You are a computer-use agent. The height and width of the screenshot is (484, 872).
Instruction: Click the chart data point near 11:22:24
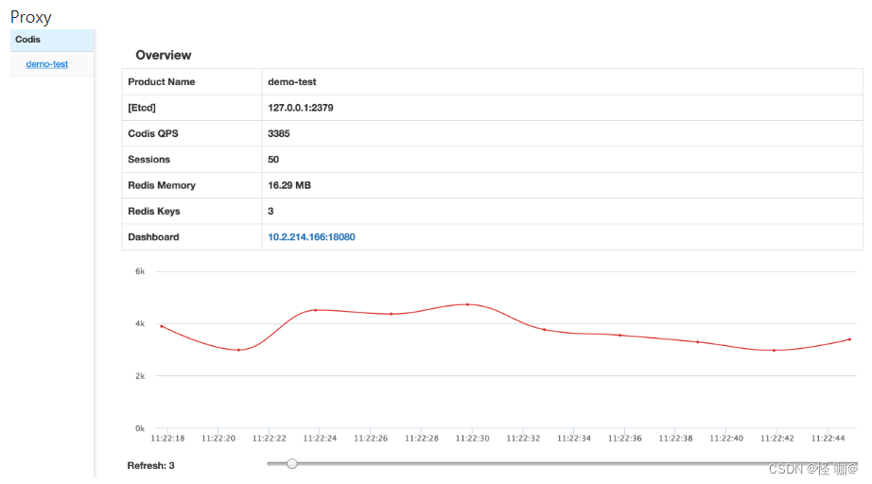(x=315, y=310)
